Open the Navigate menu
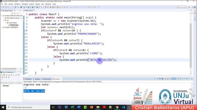 click(x=25, y=4)
